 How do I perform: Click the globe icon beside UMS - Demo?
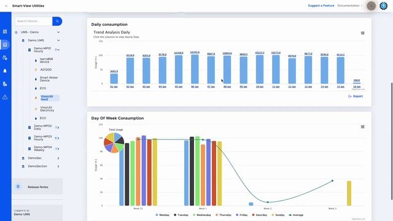click(x=17, y=33)
